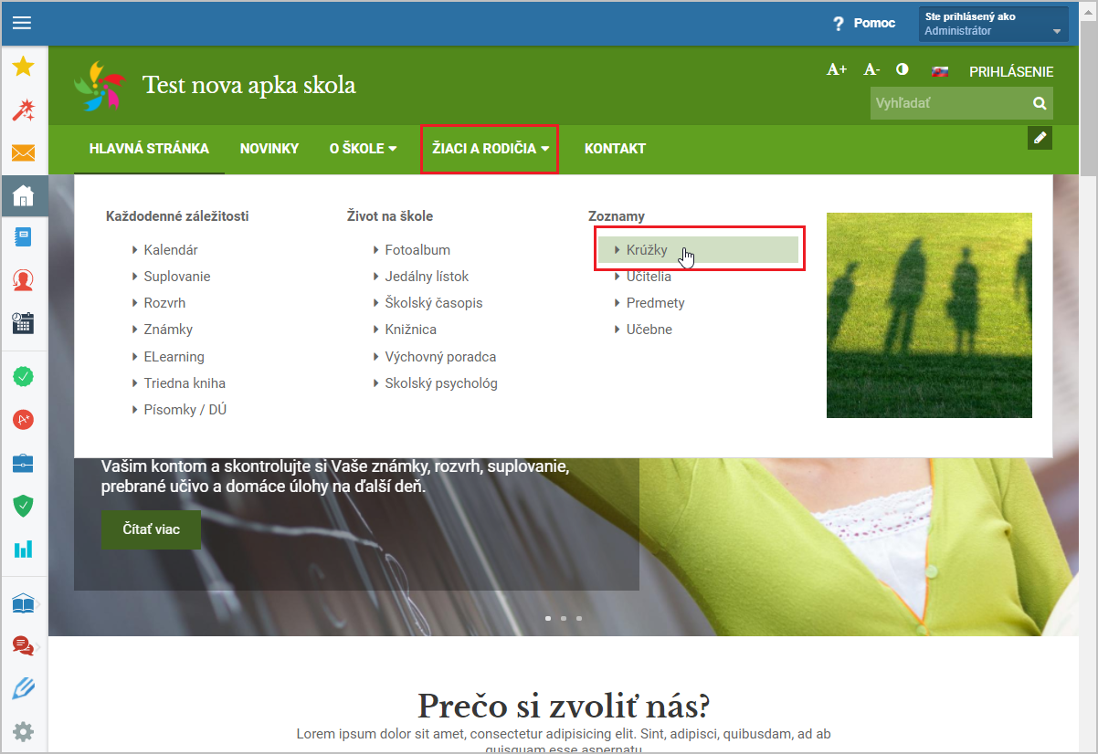Open the hamburger menu in top bar

click(21, 24)
